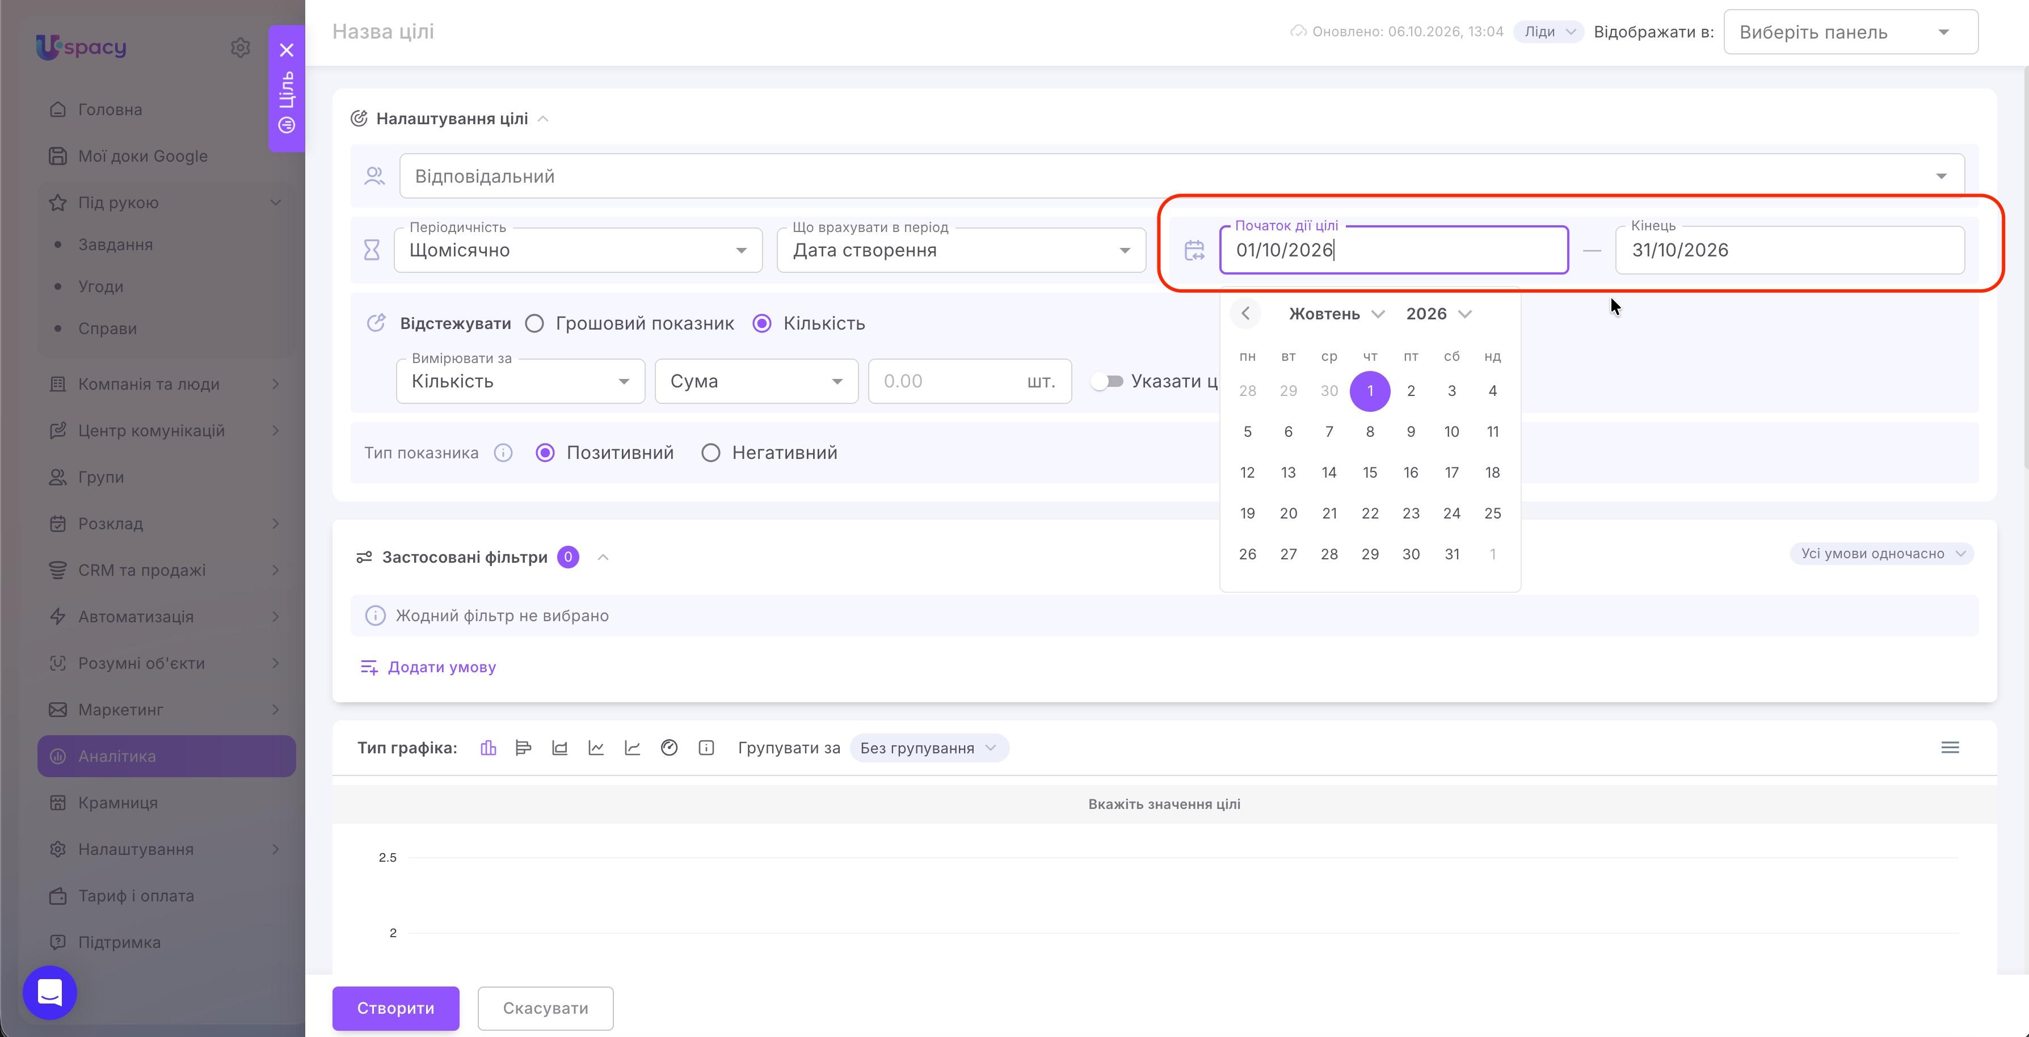The width and height of the screenshot is (2029, 1037).
Task: Select area chart type icon
Action: tap(559, 747)
